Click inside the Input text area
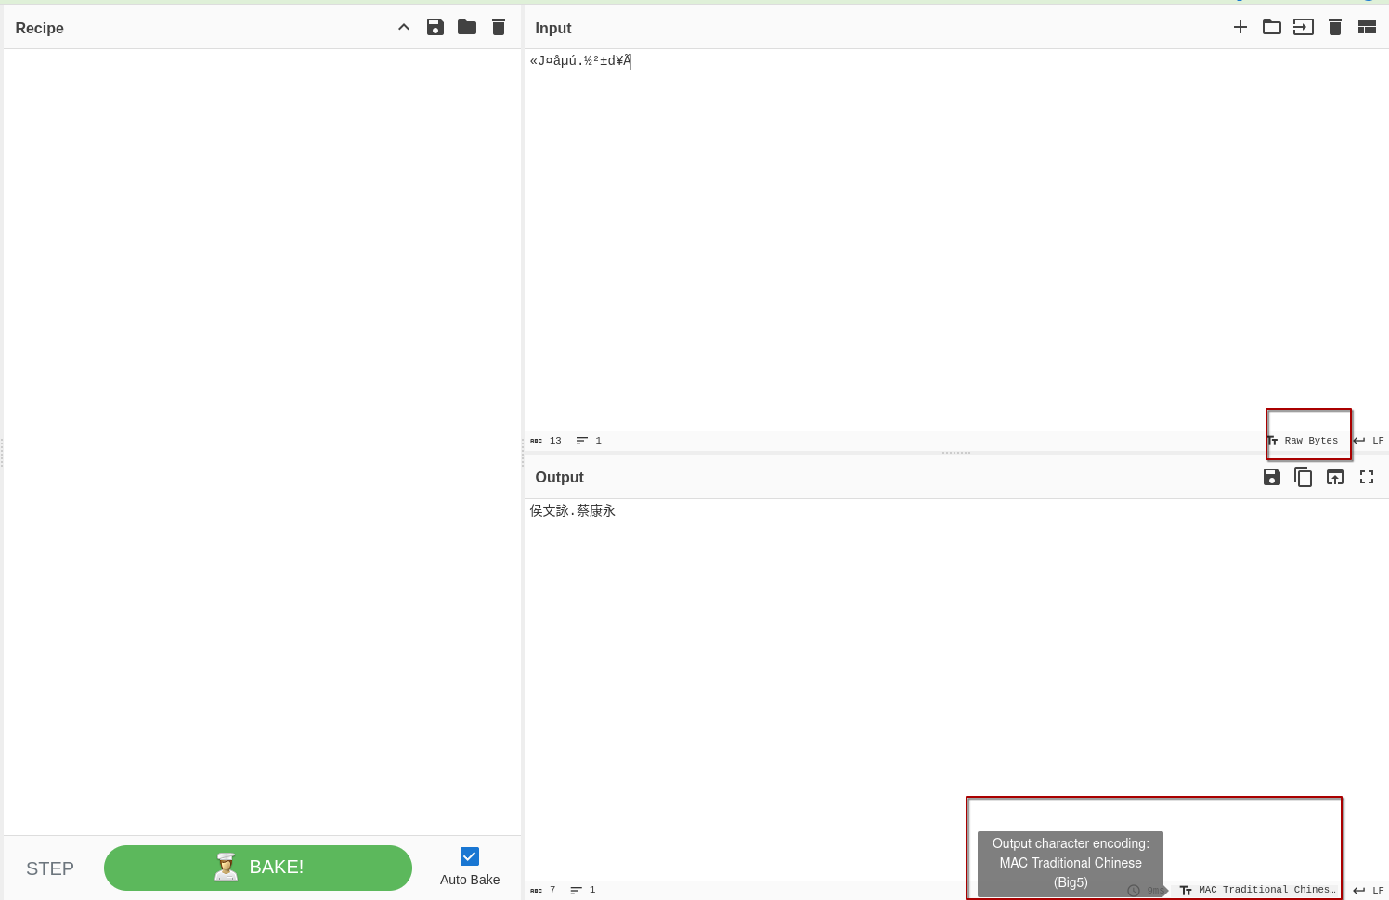 coord(928,232)
